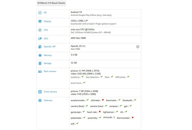Click the Features label
The image size is (192, 130).
coord(48,100)
